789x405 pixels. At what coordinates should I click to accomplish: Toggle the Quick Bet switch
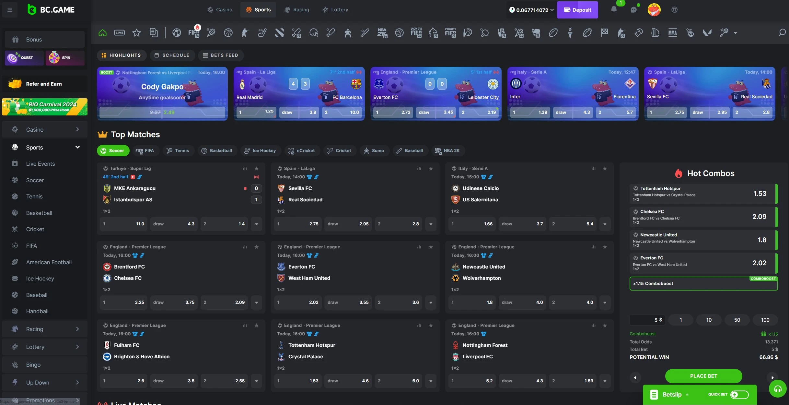coord(739,394)
